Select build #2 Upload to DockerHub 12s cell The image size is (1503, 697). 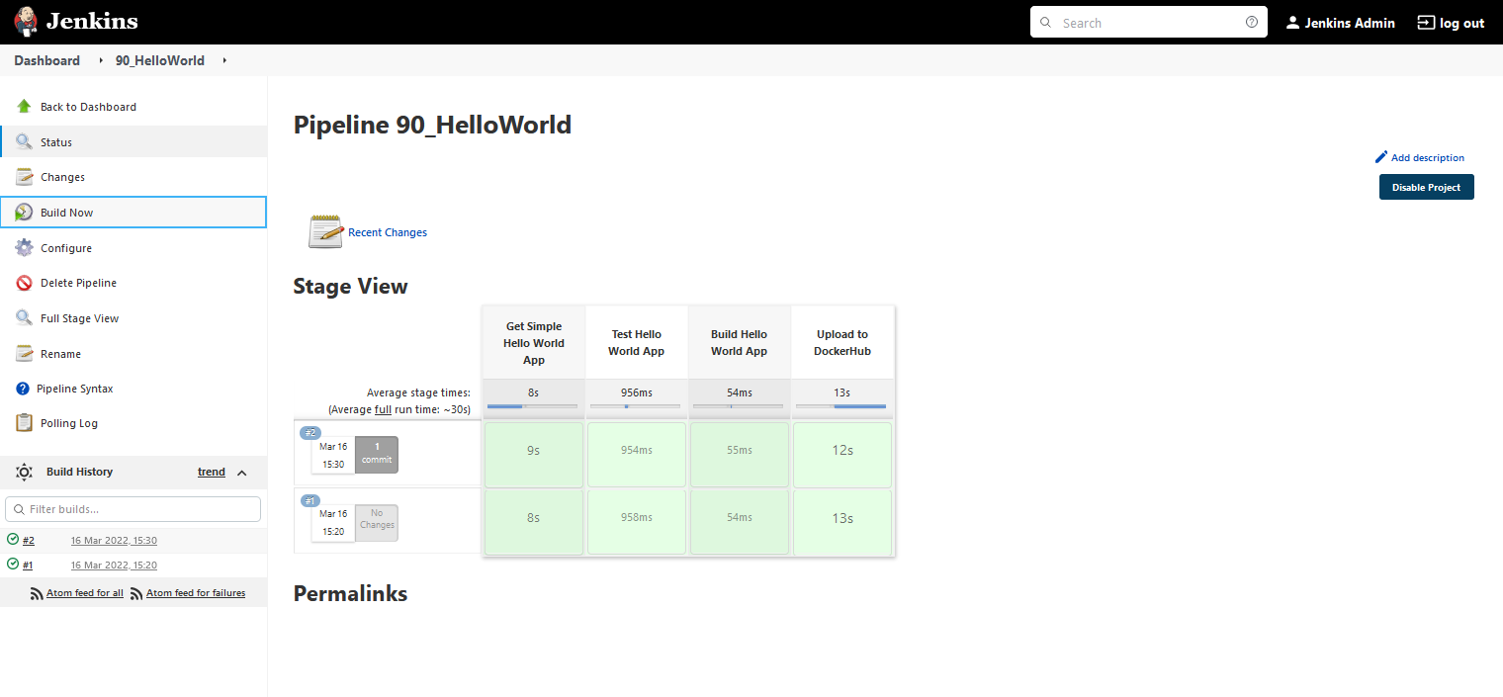(x=842, y=451)
